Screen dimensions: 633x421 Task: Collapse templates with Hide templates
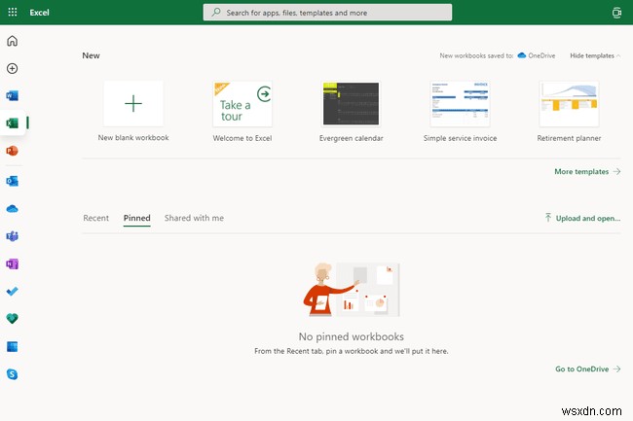595,55
